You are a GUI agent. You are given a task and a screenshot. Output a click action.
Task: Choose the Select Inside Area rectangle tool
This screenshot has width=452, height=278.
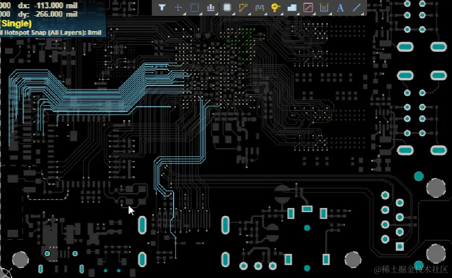click(x=194, y=7)
